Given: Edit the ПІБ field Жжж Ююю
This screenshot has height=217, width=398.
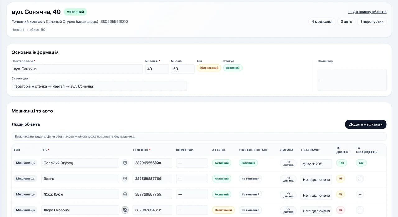Looking at the screenshot, I should pyautogui.click(x=80, y=194).
